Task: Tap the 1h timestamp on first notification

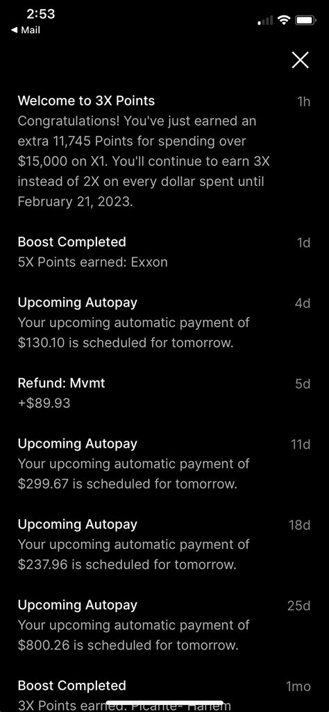Action: pyautogui.click(x=303, y=101)
